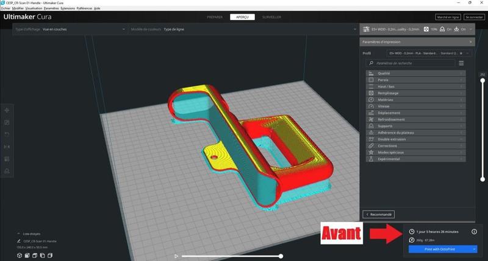Click the print time clock icon
The image size is (488, 261).
click(411, 232)
